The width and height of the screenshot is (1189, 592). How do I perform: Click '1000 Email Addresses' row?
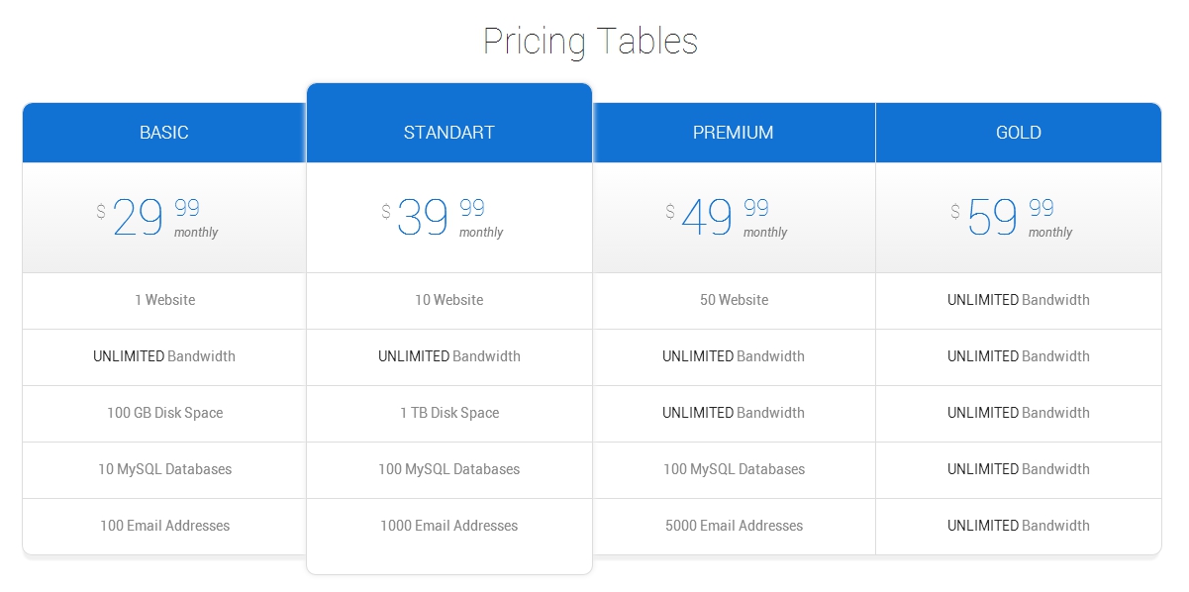(x=449, y=527)
